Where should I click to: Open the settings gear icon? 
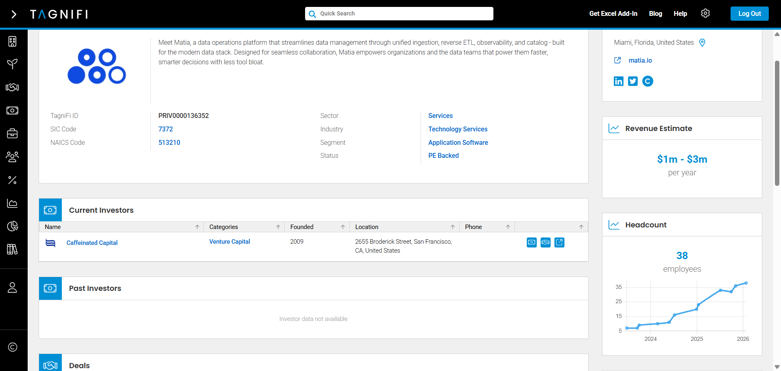(x=705, y=13)
